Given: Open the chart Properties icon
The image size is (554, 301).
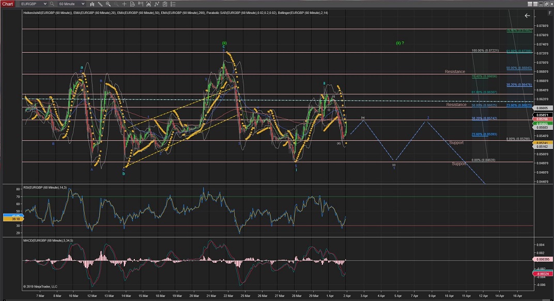Looking at the screenshot, I should pos(165,4).
